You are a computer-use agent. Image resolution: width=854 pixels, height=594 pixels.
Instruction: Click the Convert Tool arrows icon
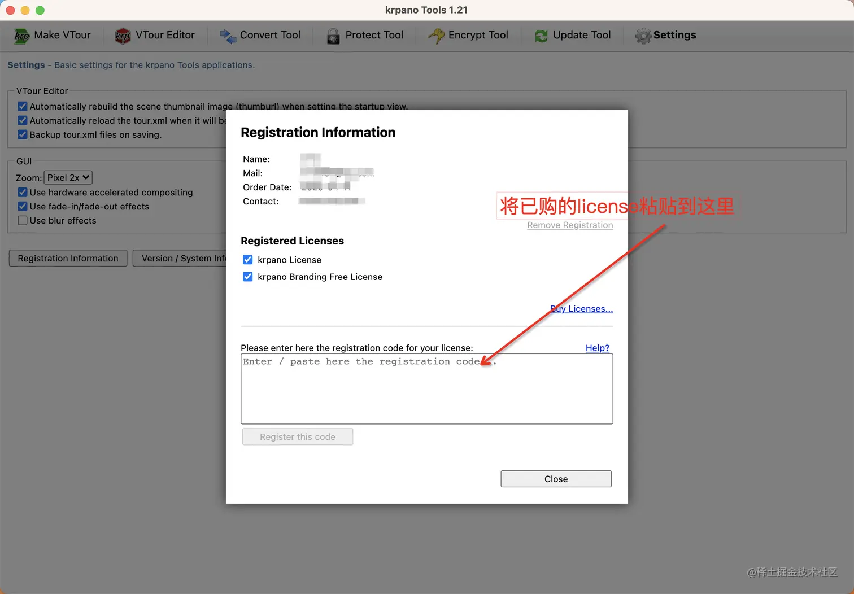coord(228,36)
